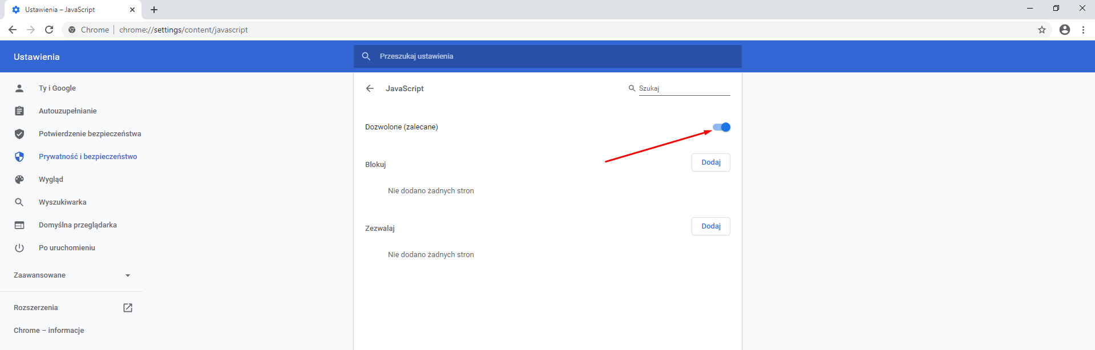Click 'Nie dodano żadnych stron' under Zezwalaj
The width and height of the screenshot is (1095, 350).
pyautogui.click(x=431, y=255)
